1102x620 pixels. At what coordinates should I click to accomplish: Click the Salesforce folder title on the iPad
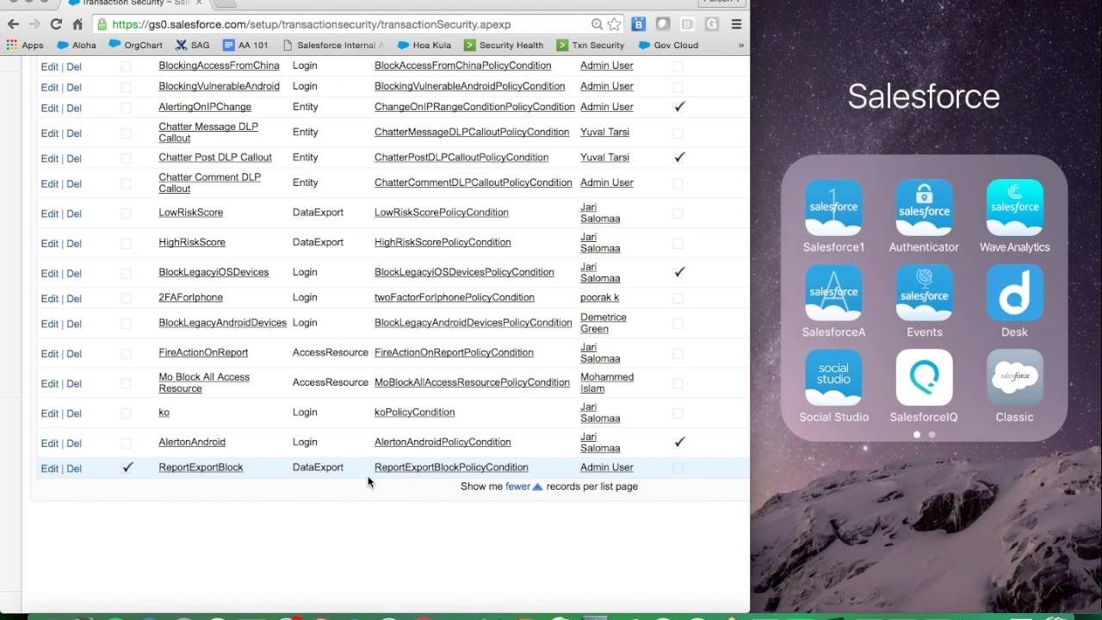[x=923, y=96]
